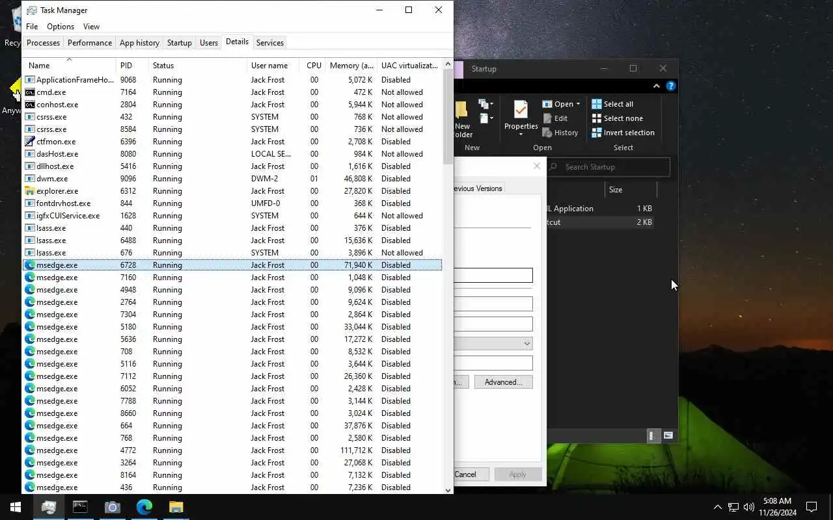Switch to the Processes tab
Viewport: 833px width, 520px height.
[43, 43]
